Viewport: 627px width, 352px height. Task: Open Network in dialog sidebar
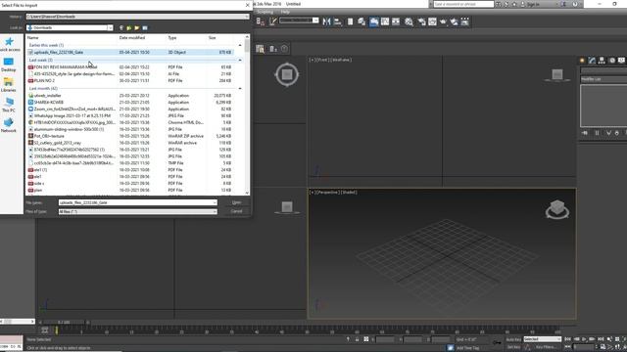click(x=9, y=125)
